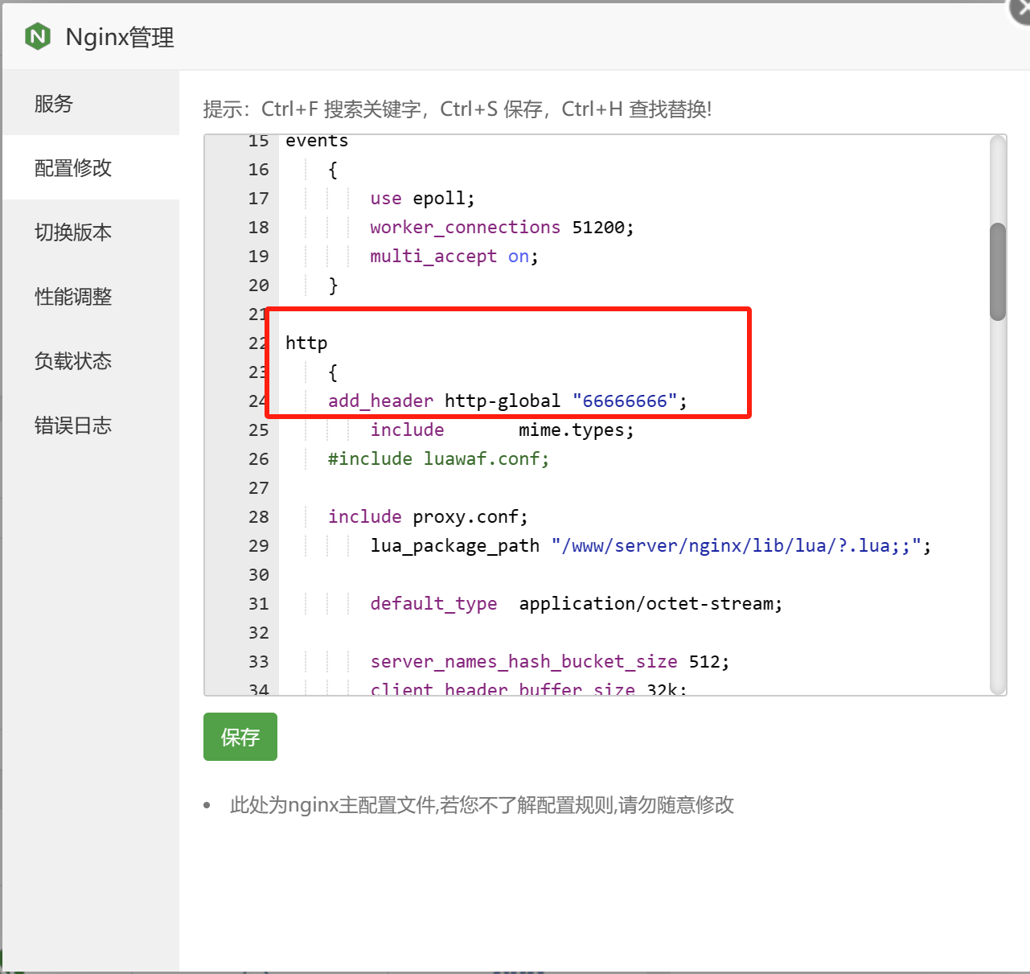Click the path string "/www/server/nginx/lib/lua/?.lua;;"
The image size is (1030, 974).
click(736, 546)
